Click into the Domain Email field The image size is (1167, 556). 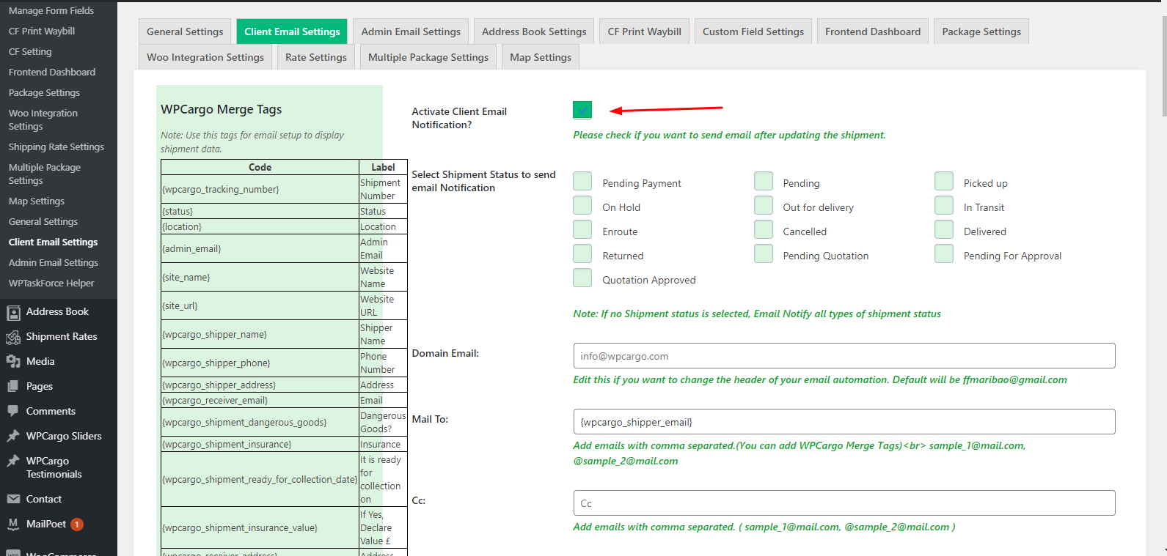(844, 356)
